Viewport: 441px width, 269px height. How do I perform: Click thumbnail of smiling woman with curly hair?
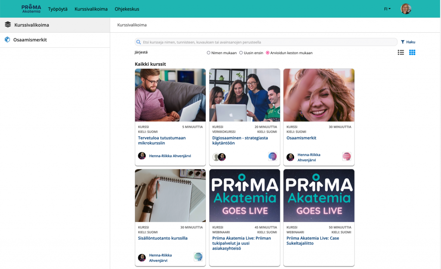(x=319, y=95)
